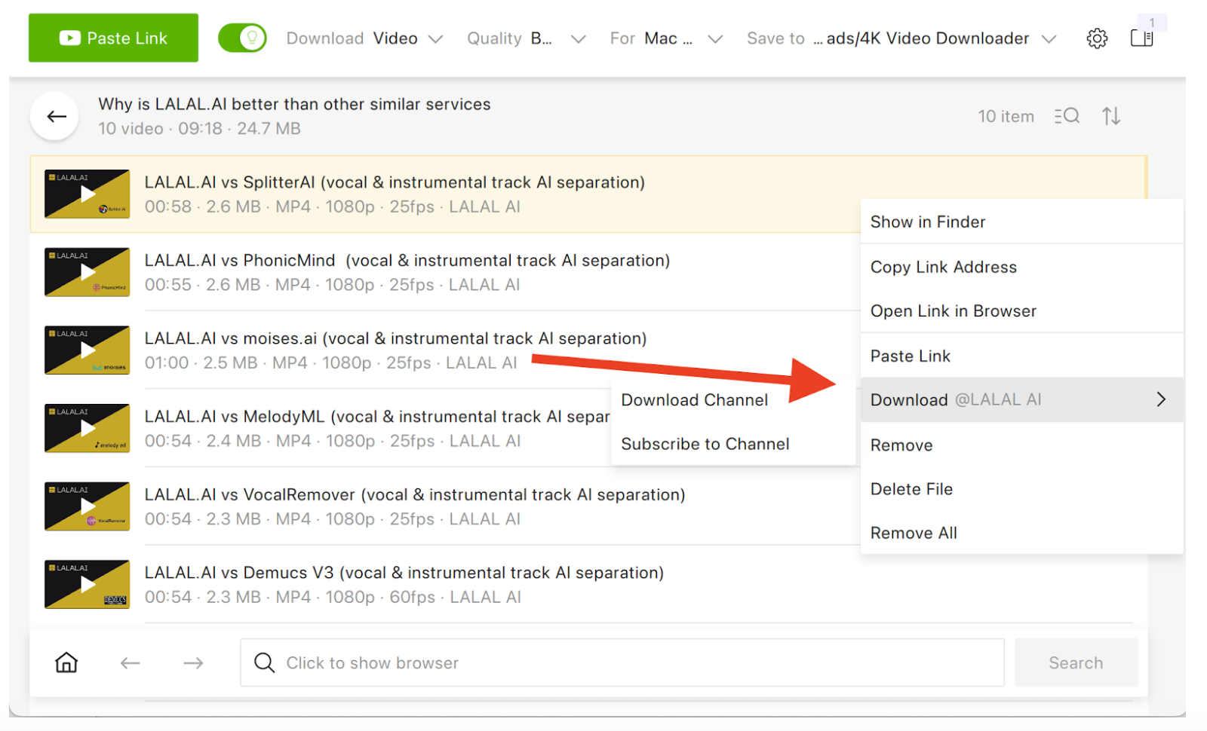This screenshot has width=1207, height=731.
Task: Click browser forward arrow at bottom
Action: coord(193,662)
